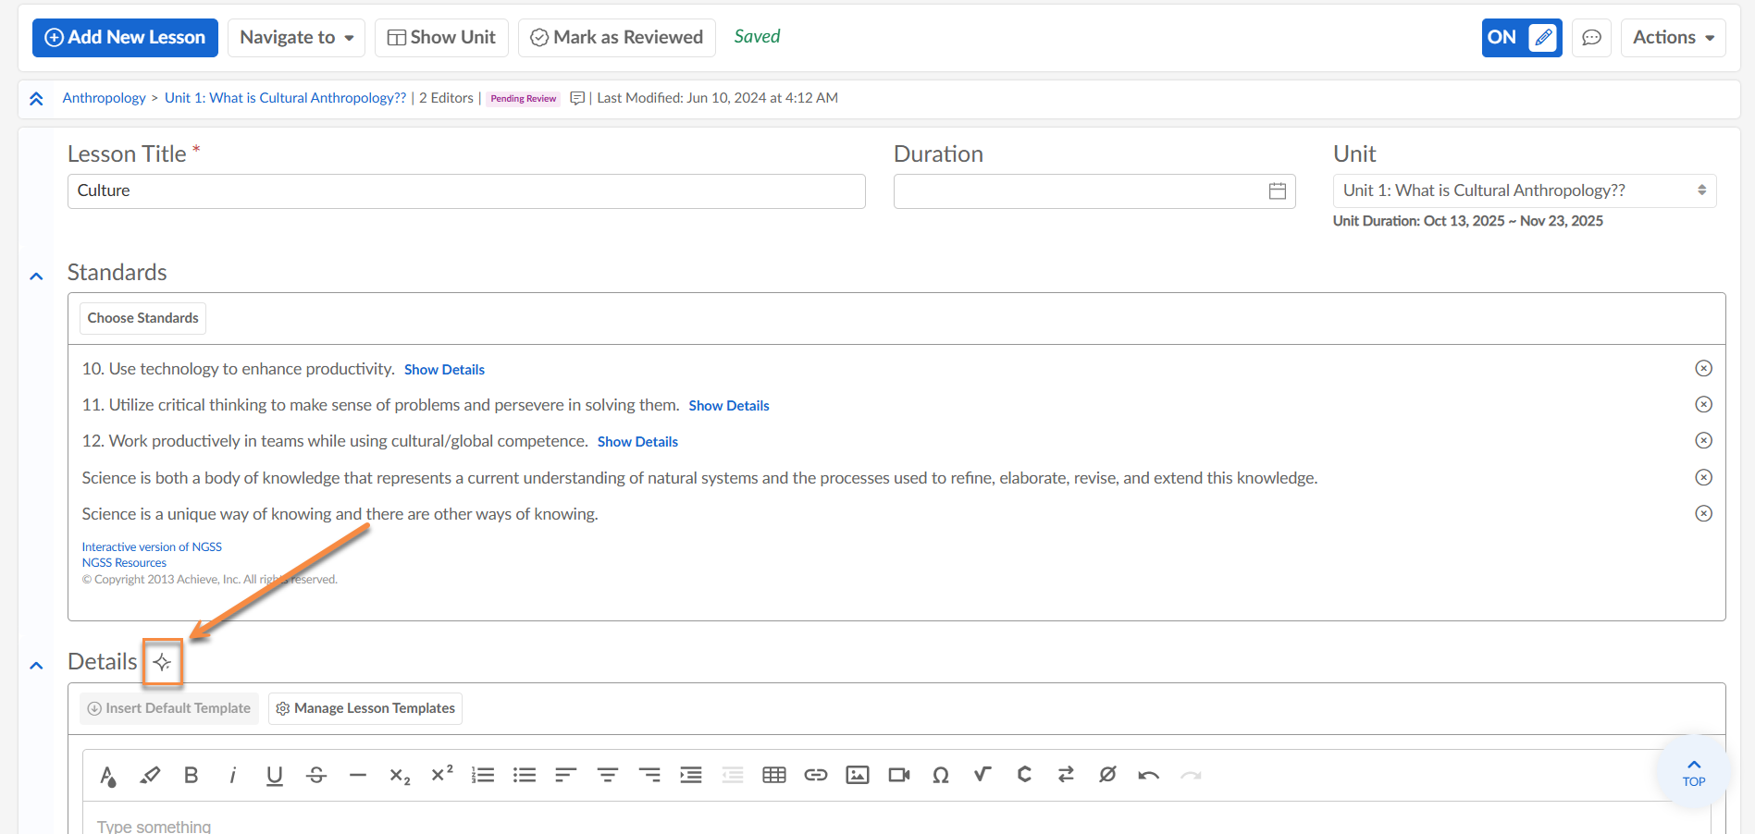Image resolution: width=1755 pixels, height=834 pixels.
Task: Undo the last edit in the editor
Action: 1149,775
